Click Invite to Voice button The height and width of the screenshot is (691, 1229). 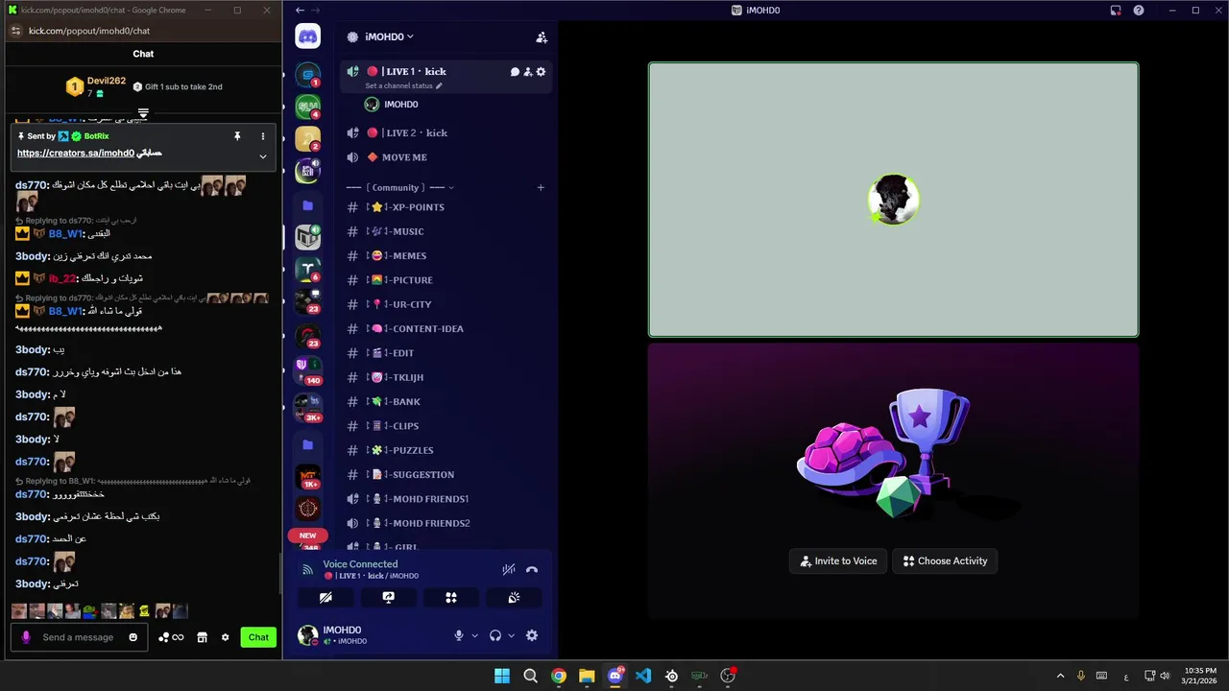pyautogui.click(x=839, y=561)
